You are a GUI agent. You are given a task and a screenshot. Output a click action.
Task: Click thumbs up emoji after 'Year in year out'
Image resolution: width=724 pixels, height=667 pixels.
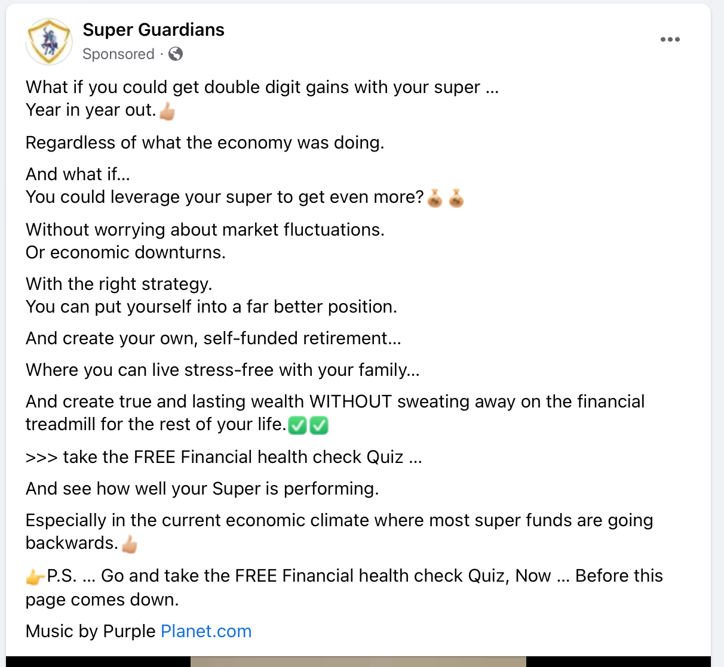point(168,111)
